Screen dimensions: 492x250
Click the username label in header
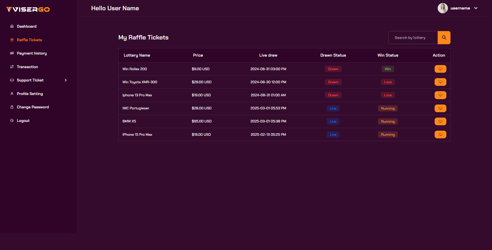point(460,8)
